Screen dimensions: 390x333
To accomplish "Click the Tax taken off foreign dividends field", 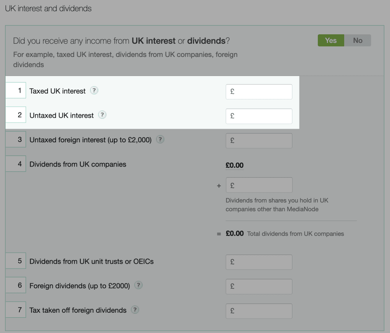I will click(259, 311).
